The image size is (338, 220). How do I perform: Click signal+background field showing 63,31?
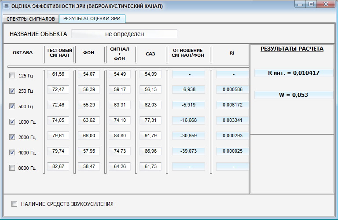coord(120,105)
